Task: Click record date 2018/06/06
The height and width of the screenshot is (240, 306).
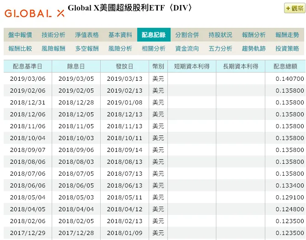Action: pyautogui.click(x=28, y=186)
